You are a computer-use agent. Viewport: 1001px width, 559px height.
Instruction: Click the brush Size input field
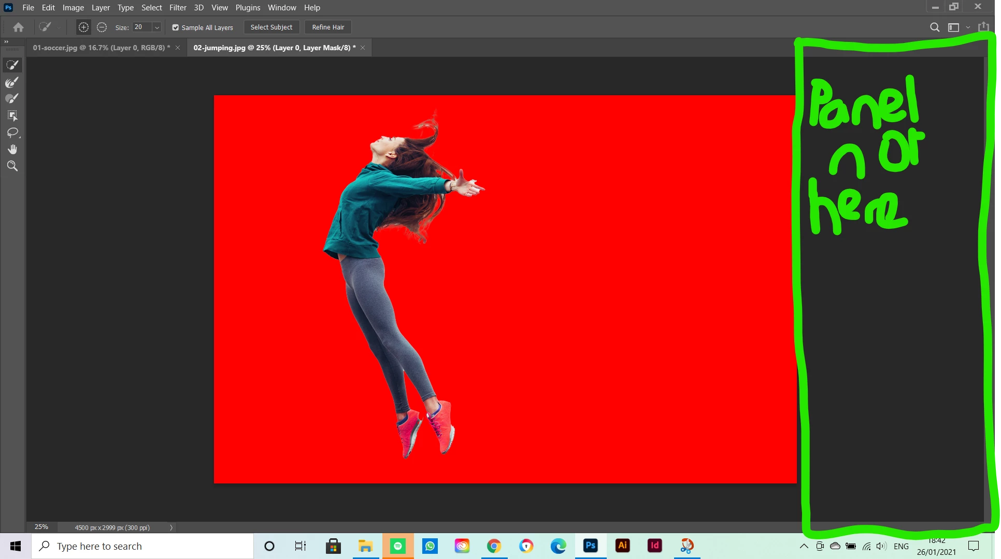click(x=141, y=27)
